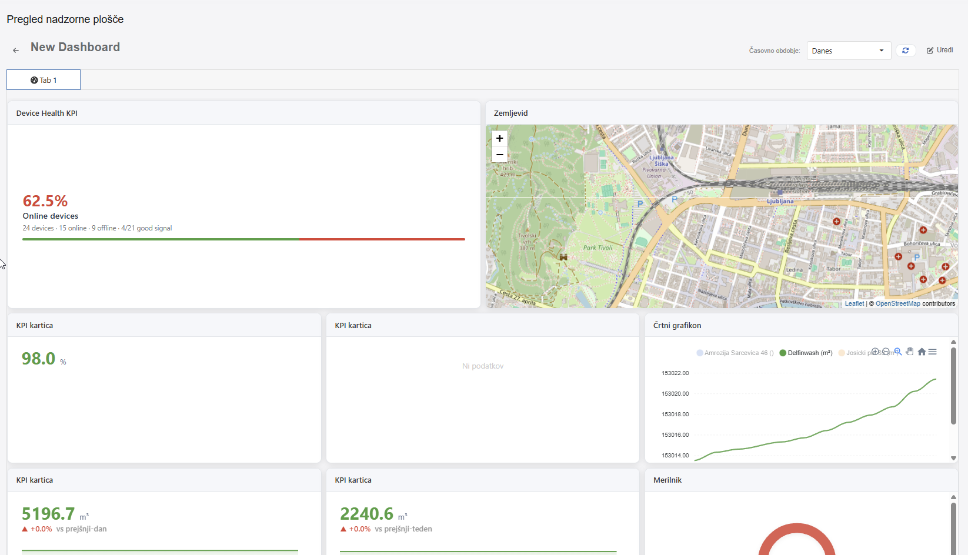Refresh the dashboard data

[x=906, y=51]
